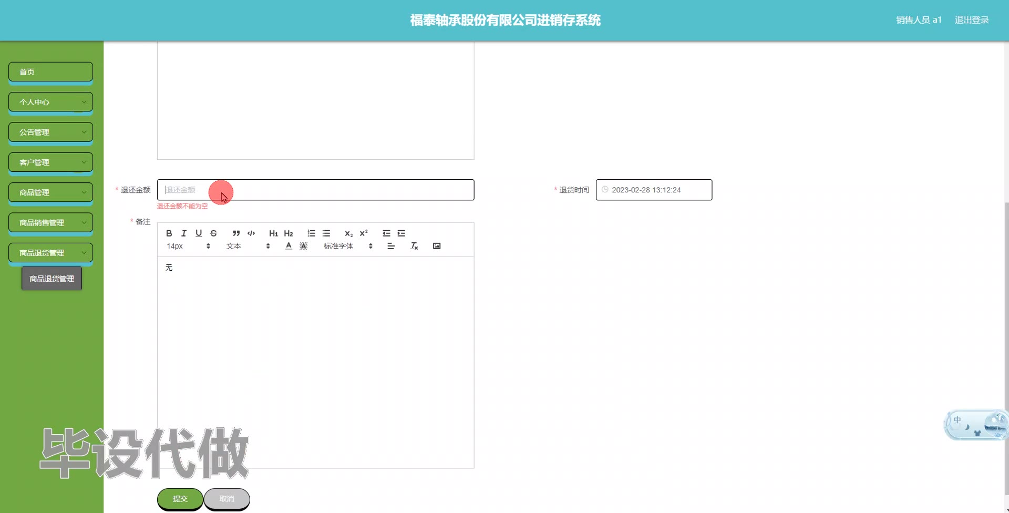Click 退出登录 to log out
Screen dimensions: 1009x513
click(972, 20)
